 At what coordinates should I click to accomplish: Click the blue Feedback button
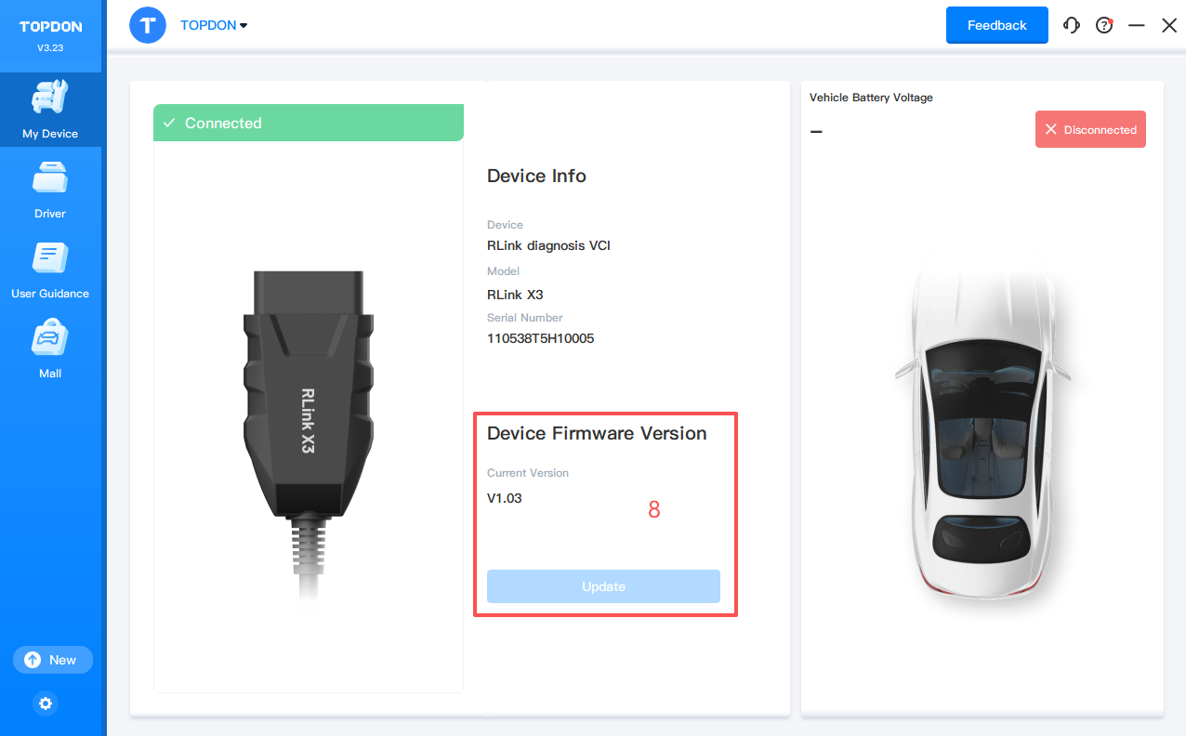pyautogui.click(x=996, y=25)
